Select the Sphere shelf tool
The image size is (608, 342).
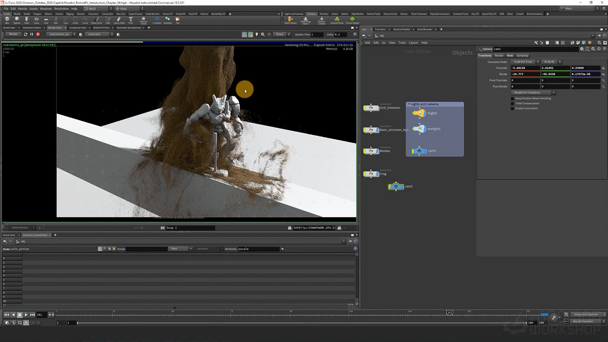[x=17, y=20]
